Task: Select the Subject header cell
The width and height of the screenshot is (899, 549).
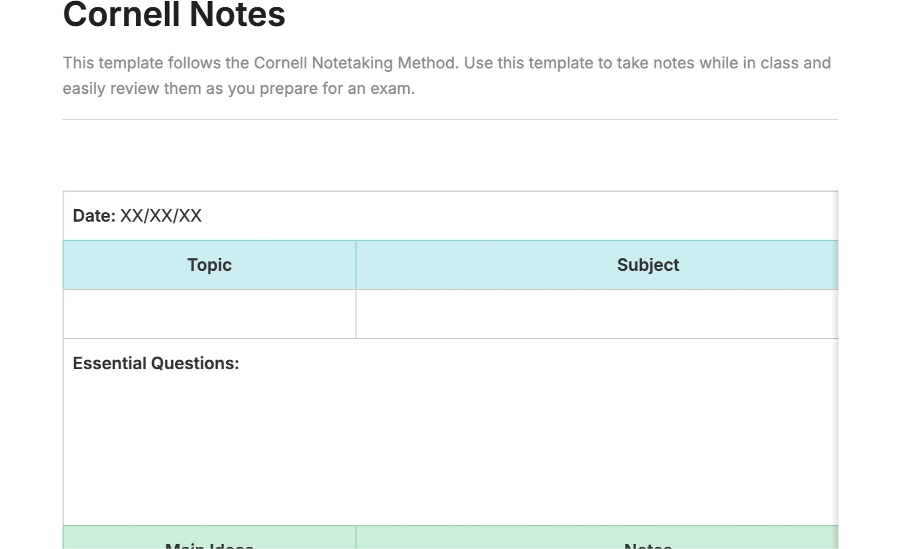Action: [647, 265]
